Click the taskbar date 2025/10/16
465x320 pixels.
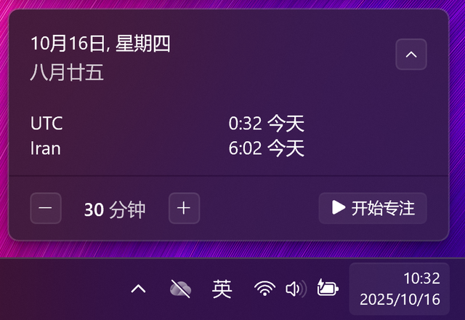click(x=400, y=299)
